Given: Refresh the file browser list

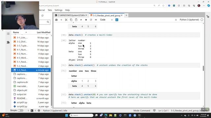Looking at the screenshot, I should coord(43,16).
